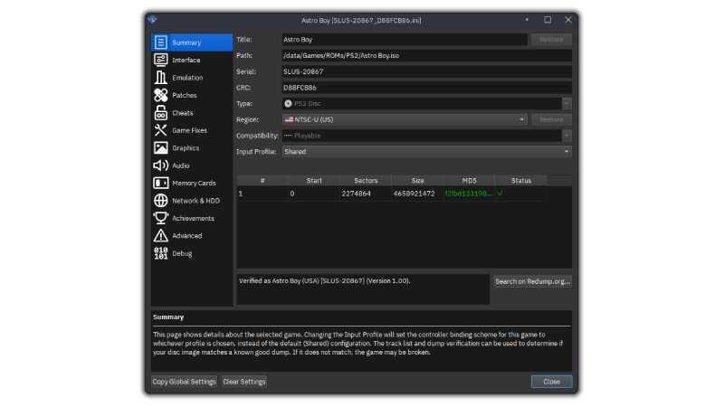Switch to the Game Fixes label
724x407 pixels.
coord(189,130)
